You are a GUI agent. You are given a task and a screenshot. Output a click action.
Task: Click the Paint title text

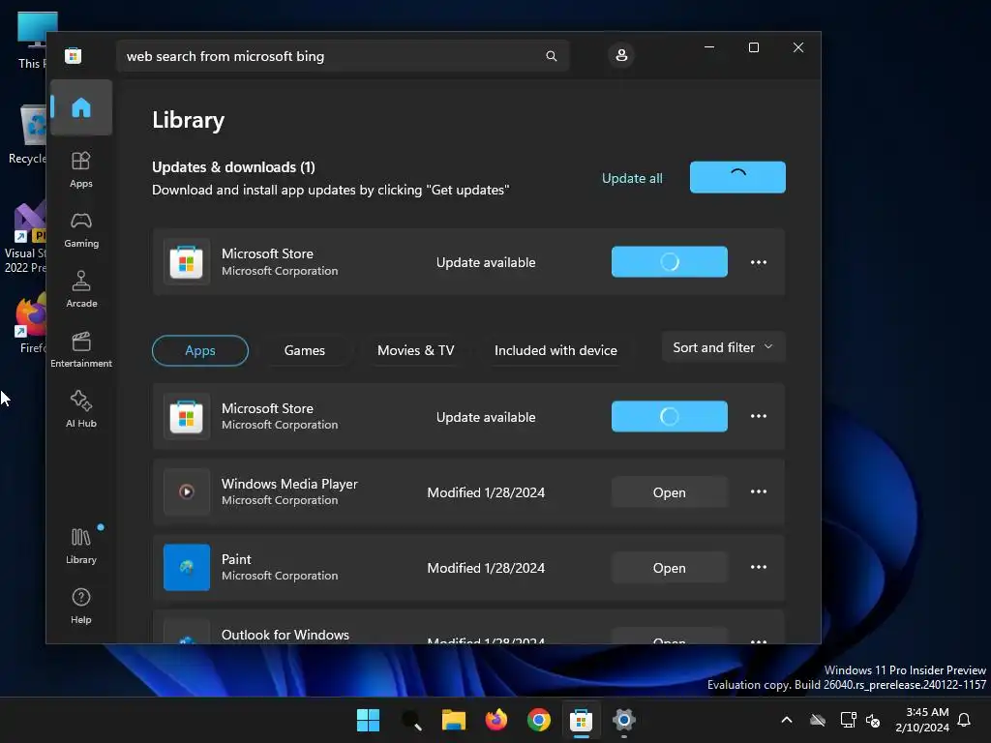point(236,559)
